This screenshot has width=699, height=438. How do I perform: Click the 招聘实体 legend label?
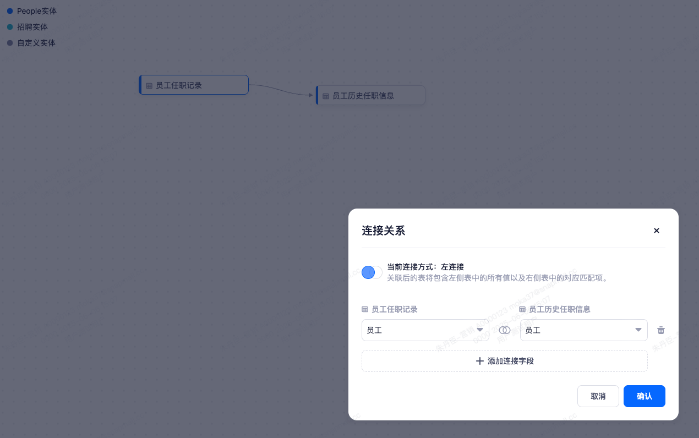[x=32, y=27]
